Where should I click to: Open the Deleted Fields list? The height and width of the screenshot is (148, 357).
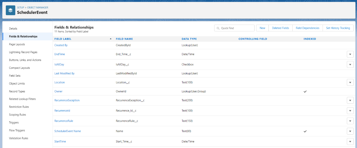coord(280,28)
